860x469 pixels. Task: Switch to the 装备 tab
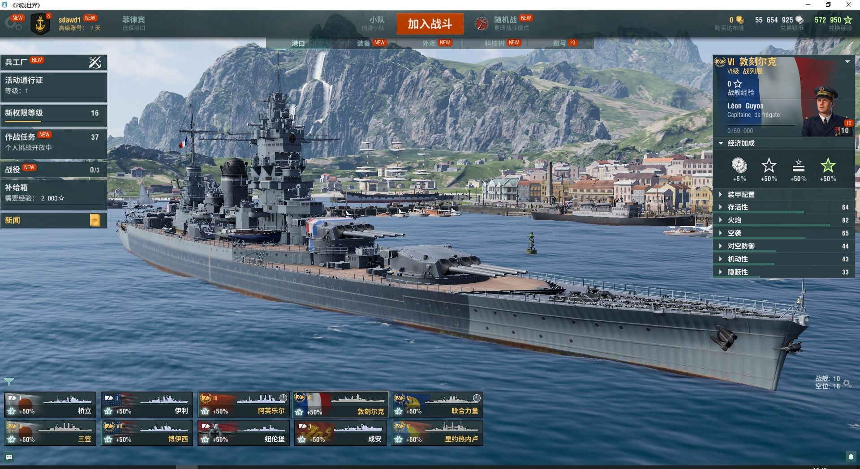click(x=364, y=43)
